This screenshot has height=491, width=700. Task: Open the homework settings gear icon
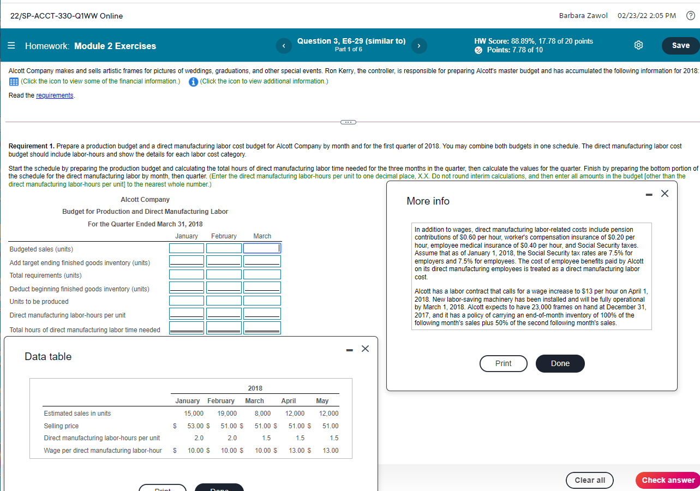(x=638, y=46)
